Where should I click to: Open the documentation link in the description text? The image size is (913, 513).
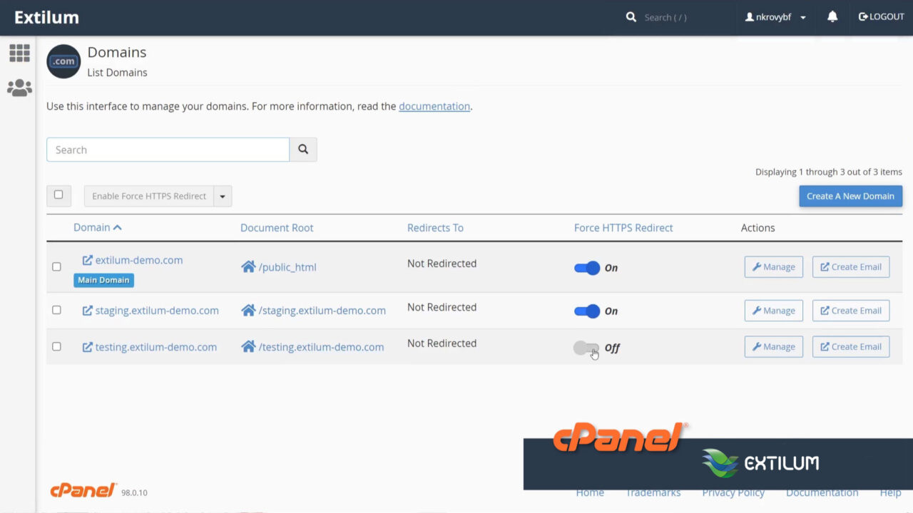pos(434,106)
